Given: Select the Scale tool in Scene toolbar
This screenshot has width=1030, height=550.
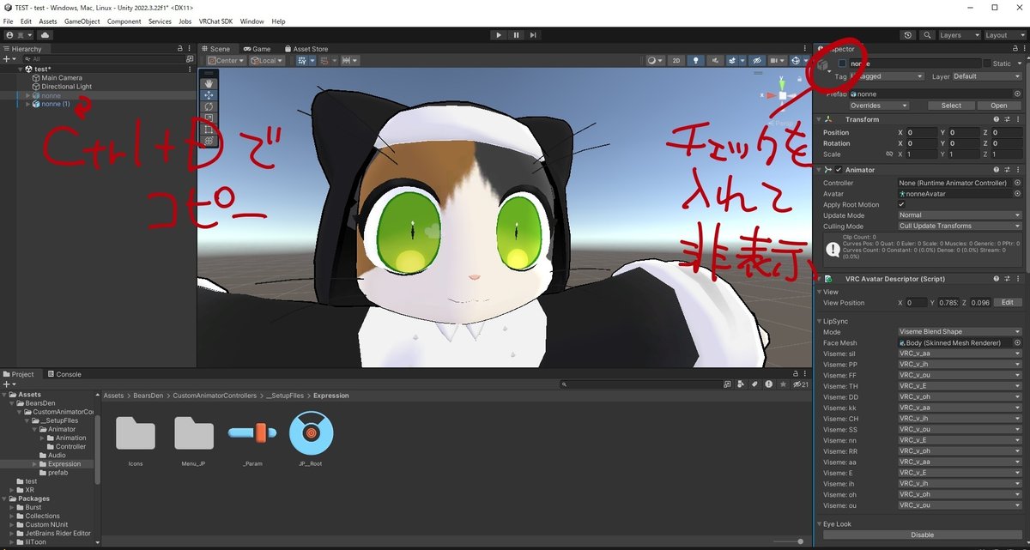Looking at the screenshot, I should pyautogui.click(x=209, y=118).
